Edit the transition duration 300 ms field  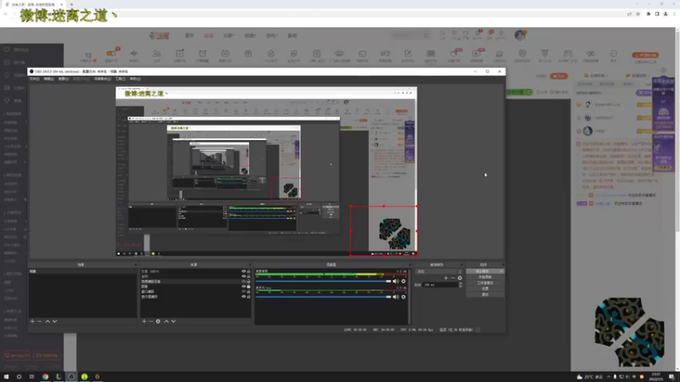pyautogui.click(x=439, y=285)
